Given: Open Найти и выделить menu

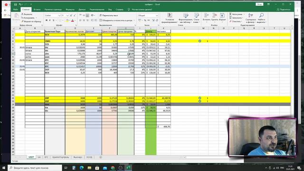Looking at the screenshot, I should [261, 18].
